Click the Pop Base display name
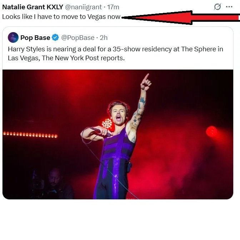 (35, 37)
